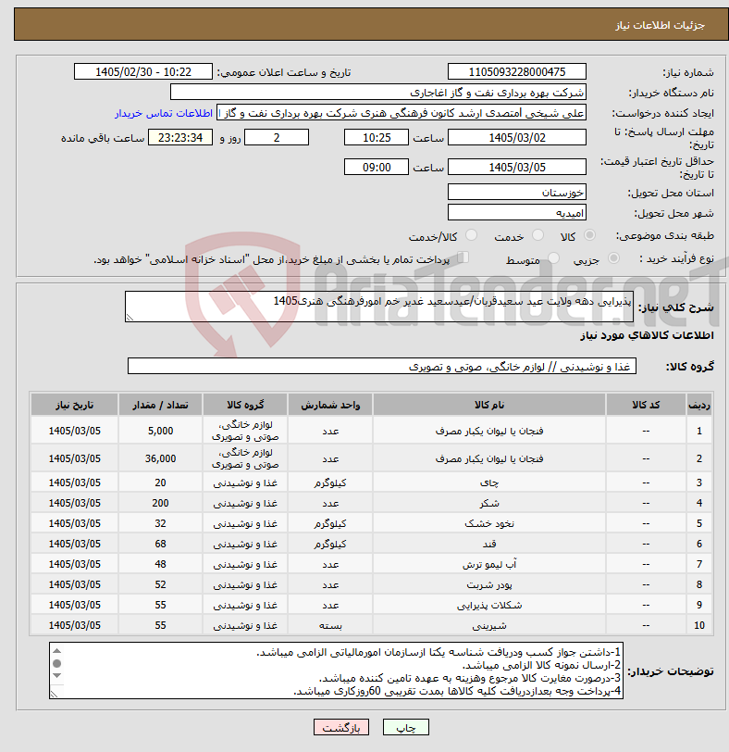Click the شیرینی item name
Screen dimensions: 729x752
coord(489,625)
